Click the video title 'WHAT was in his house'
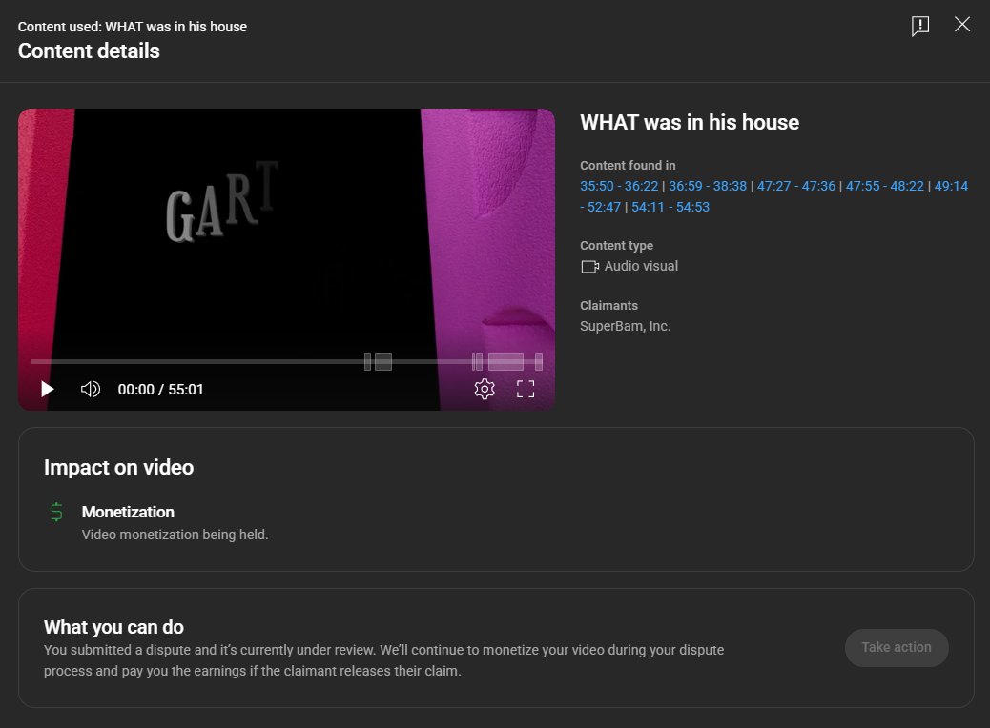The height and width of the screenshot is (728, 990). point(690,122)
